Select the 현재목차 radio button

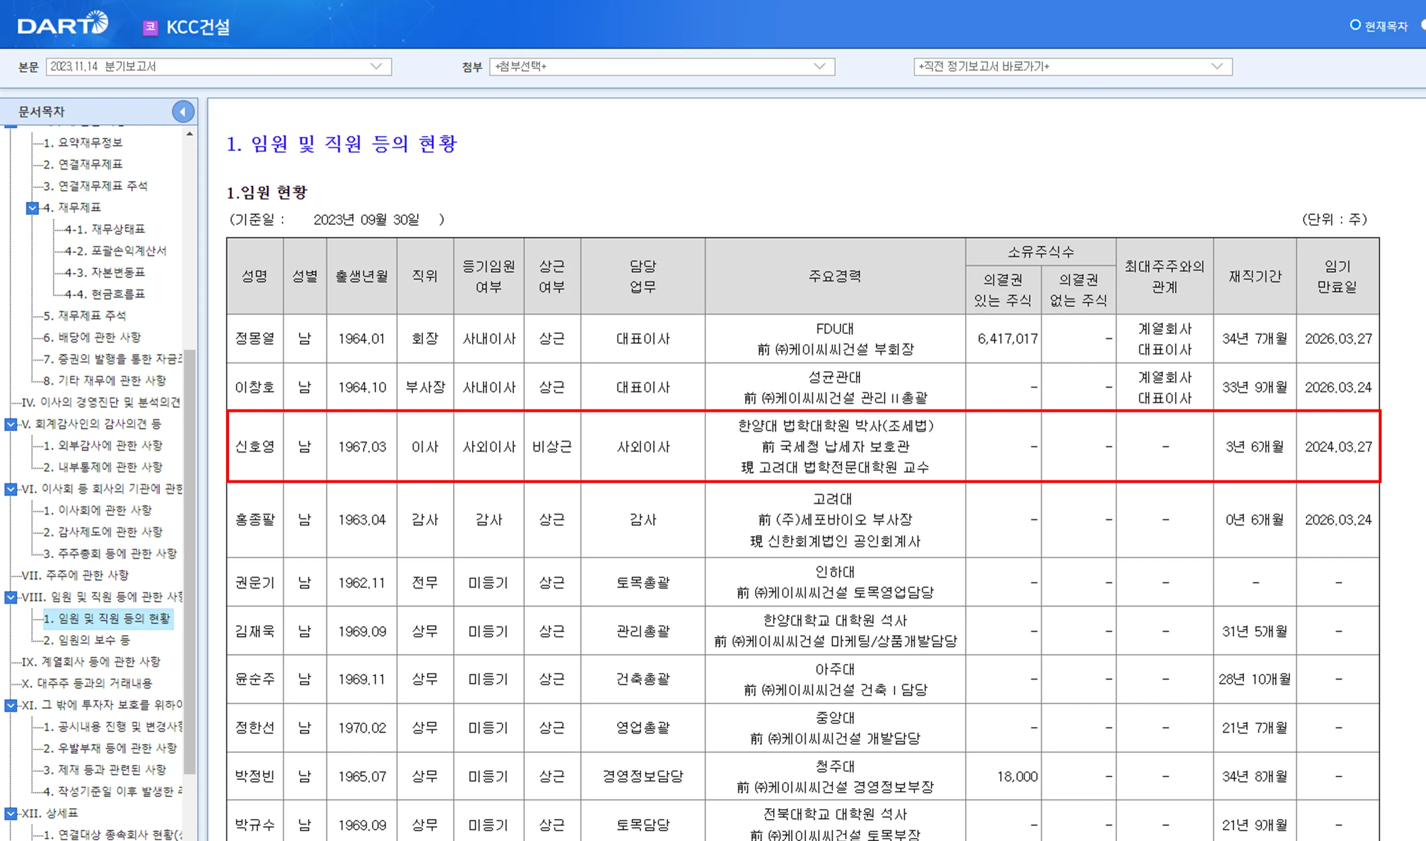(1355, 25)
